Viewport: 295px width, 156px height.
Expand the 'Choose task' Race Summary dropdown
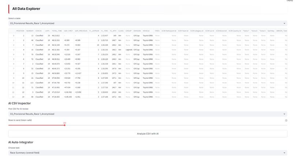[148, 153]
